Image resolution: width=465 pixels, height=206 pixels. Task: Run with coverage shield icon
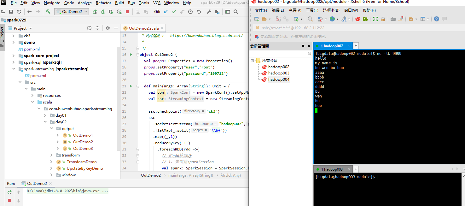click(111, 12)
